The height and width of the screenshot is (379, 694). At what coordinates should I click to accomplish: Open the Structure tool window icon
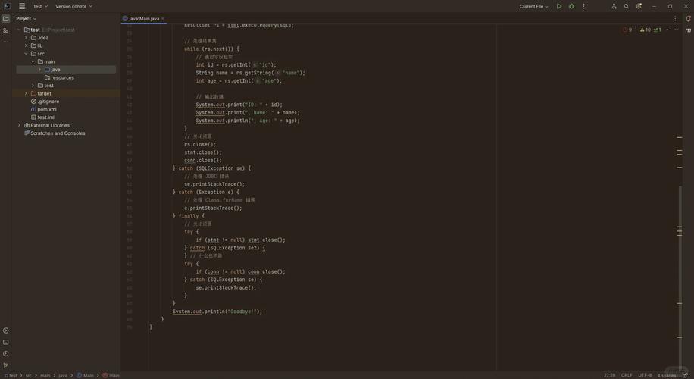pyautogui.click(x=6, y=30)
